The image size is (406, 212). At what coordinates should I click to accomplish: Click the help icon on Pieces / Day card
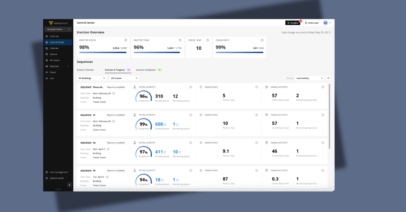(x=207, y=40)
